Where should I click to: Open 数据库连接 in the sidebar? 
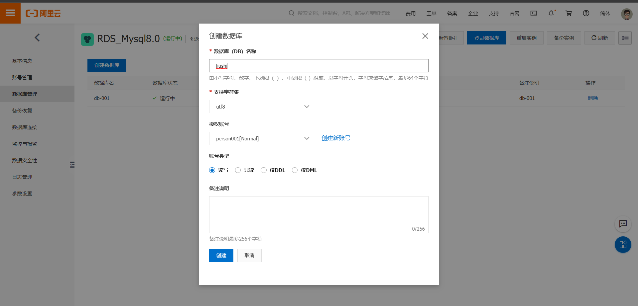(x=25, y=127)
